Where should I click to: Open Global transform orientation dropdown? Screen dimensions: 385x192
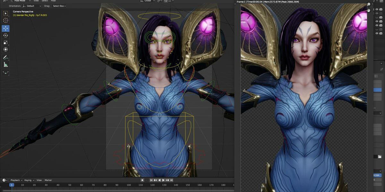[147, 1]
